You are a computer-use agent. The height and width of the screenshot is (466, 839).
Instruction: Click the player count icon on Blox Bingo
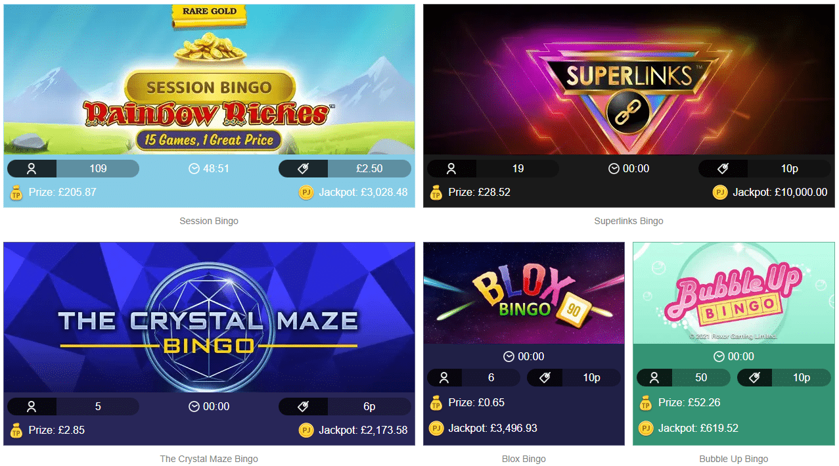[x=444, y=378]
